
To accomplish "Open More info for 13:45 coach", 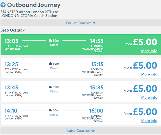I will point(149,97).
